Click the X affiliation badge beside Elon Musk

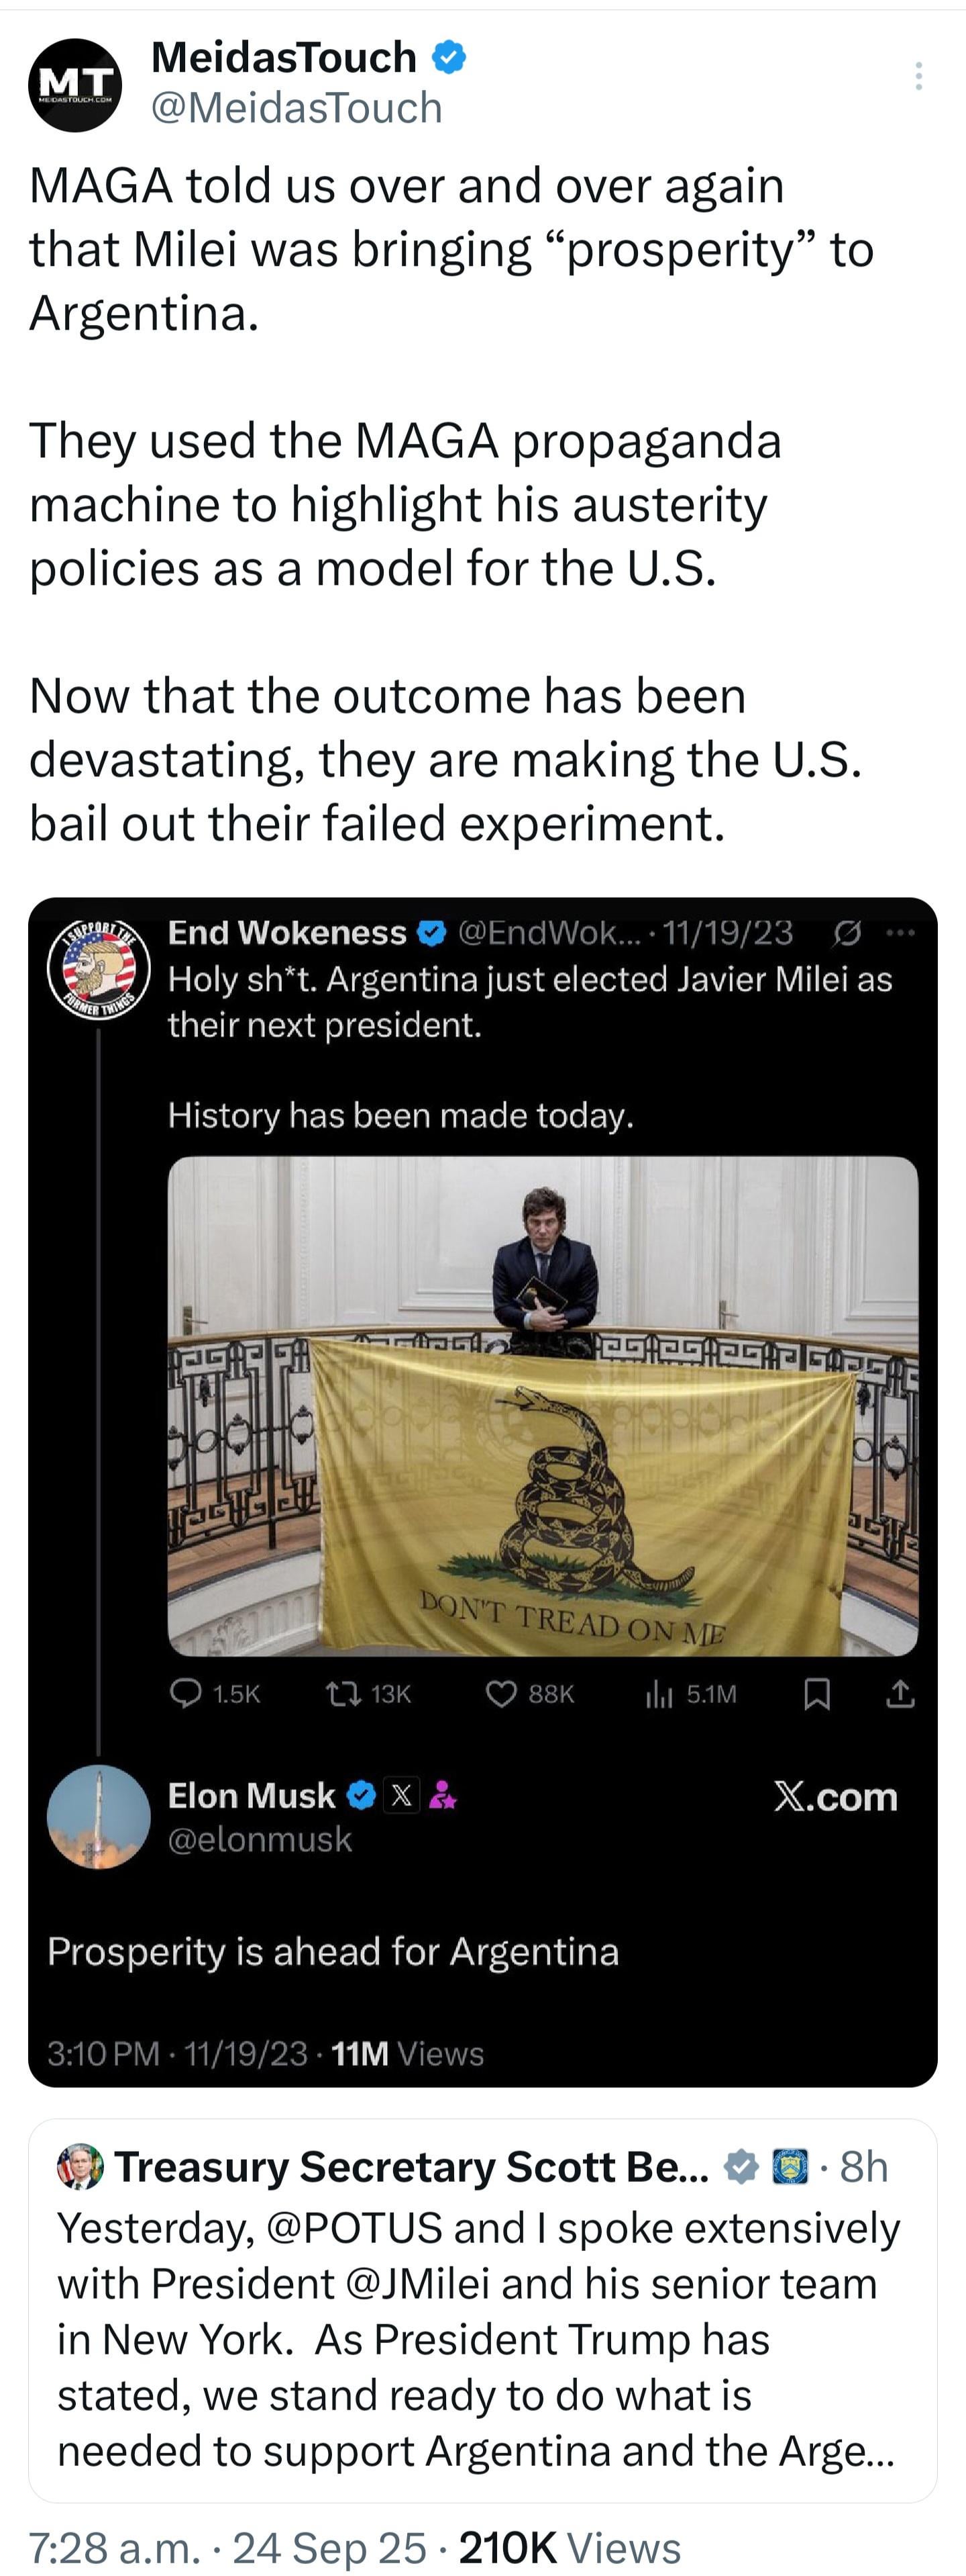coord(402,1796)
